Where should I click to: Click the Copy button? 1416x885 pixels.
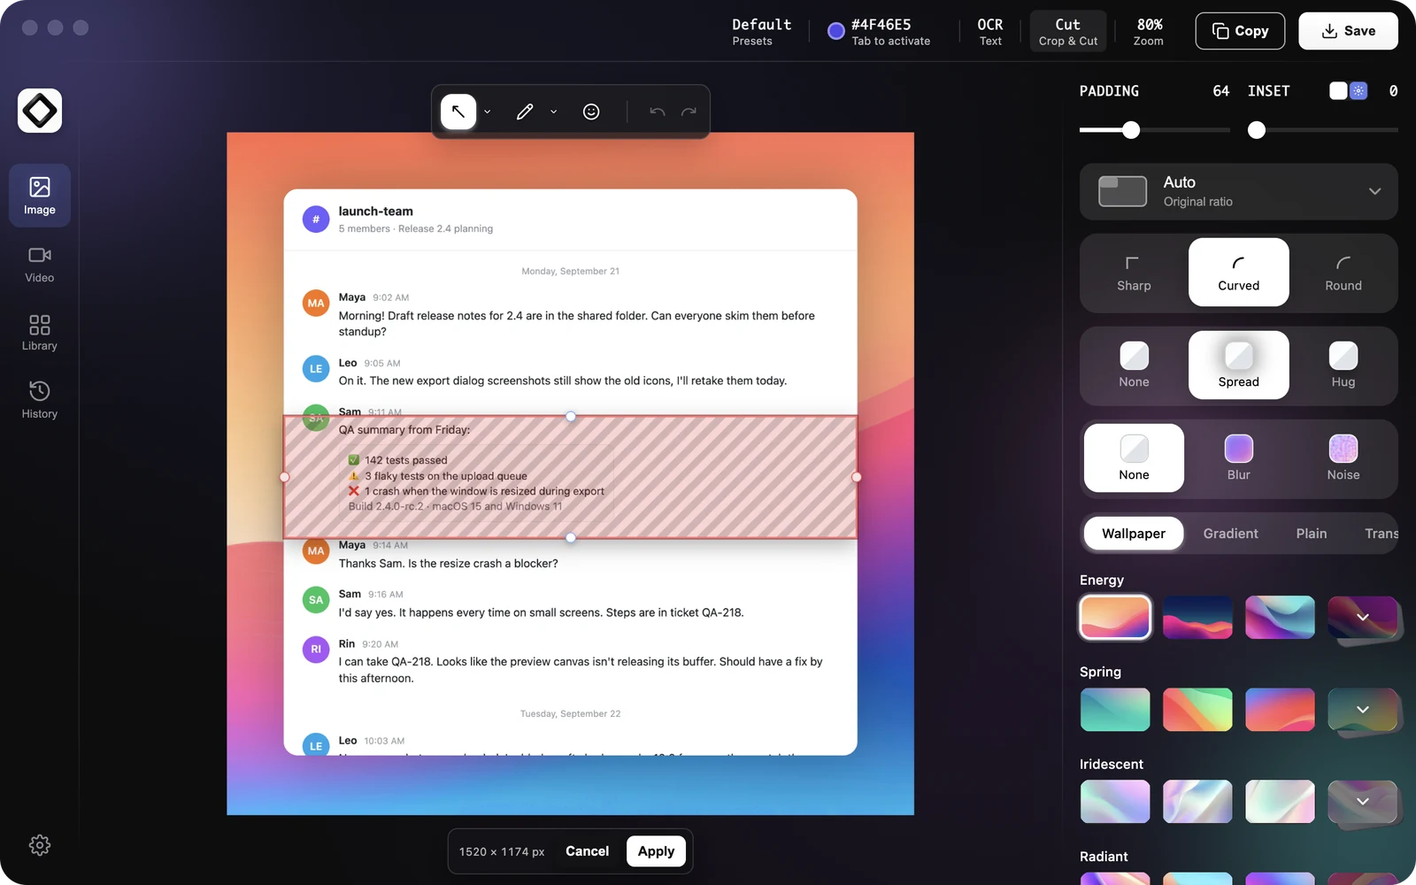click(x=1240, y=31)
